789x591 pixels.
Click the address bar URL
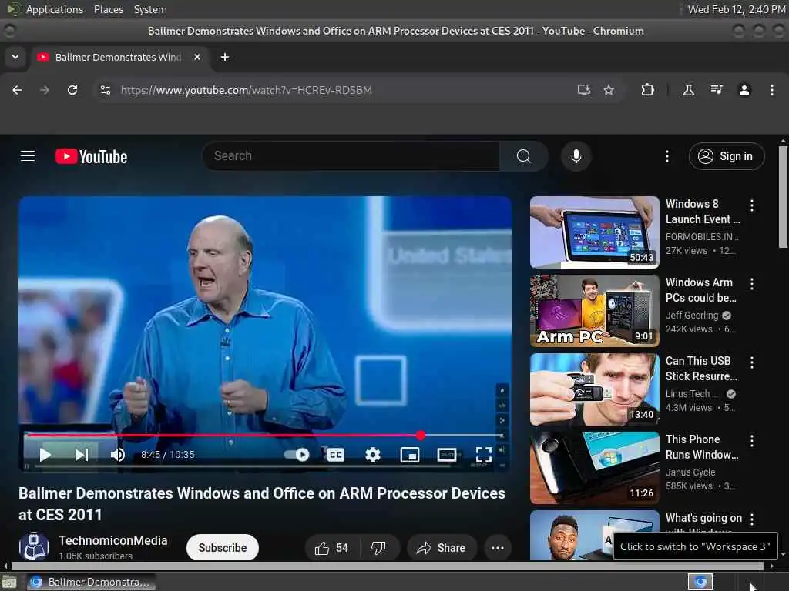click(246, 90)
